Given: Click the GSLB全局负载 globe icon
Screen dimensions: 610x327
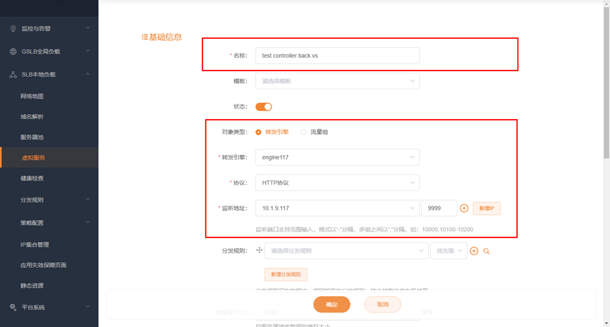Looking at the screenshot, I should (13, 51).
